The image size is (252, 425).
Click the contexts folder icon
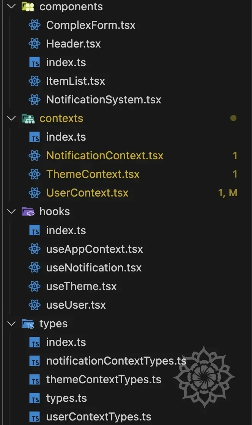(x=28, y=119)
